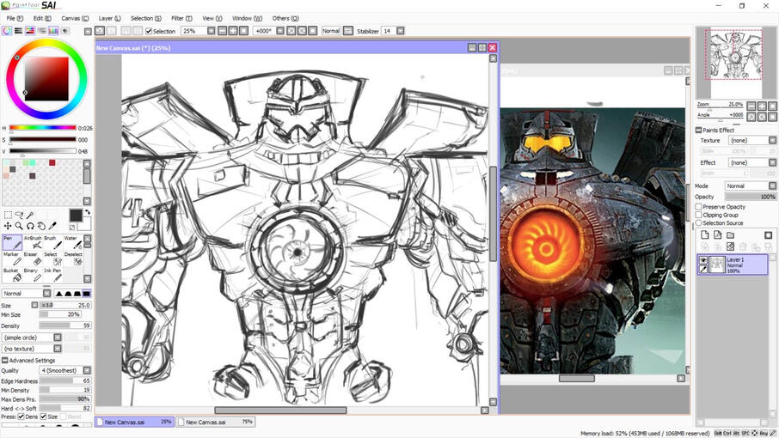Click zoom in button in top toolbar
This screenshot has width=779, height=438.
tap(233, 31)
